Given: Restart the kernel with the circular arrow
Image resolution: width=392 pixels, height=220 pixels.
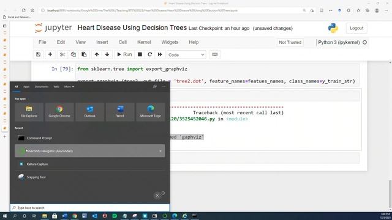Looking at the screenshot, I should [149, 54].
